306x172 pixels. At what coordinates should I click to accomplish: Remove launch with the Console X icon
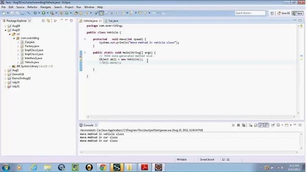pos(238,125)
